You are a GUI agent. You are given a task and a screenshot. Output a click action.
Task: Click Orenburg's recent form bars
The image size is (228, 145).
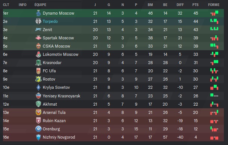pos(214,129)
